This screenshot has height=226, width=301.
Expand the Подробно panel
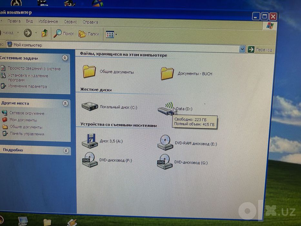[66, 150]
